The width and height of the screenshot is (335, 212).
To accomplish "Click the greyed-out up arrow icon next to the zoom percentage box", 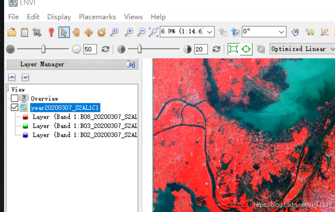I will point(223,32).
